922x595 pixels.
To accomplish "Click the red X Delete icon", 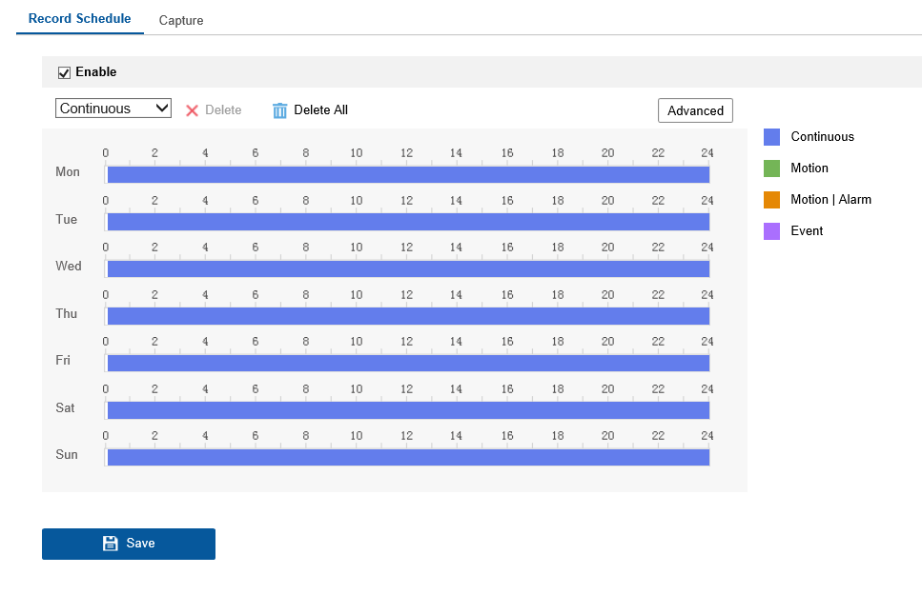I will click(x=192, y=110).
